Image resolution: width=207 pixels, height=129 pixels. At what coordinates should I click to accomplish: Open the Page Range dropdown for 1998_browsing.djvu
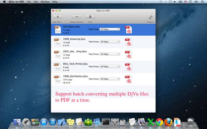tap(110, 42)
